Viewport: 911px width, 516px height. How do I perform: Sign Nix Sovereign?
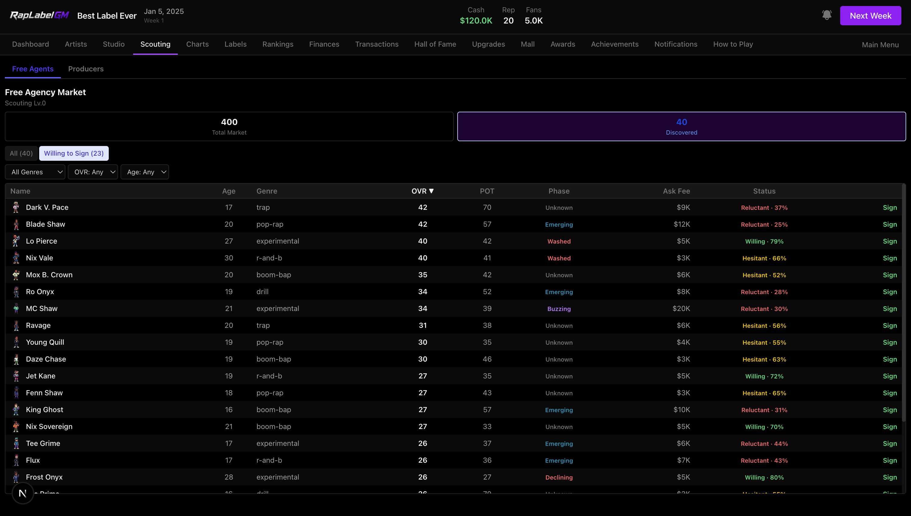889,426
